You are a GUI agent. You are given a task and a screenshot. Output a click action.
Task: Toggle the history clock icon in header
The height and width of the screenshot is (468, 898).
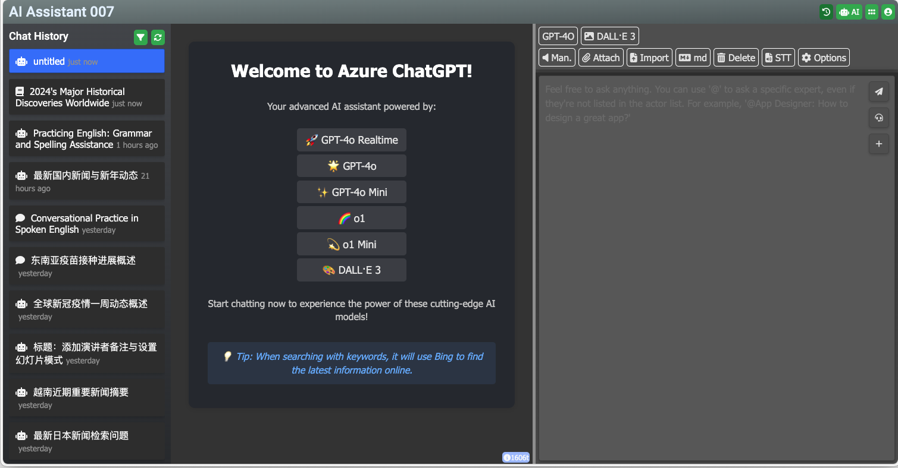point(826,12)
